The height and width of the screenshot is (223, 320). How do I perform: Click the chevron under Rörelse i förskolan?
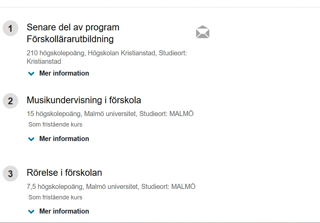tap(31, 212)
